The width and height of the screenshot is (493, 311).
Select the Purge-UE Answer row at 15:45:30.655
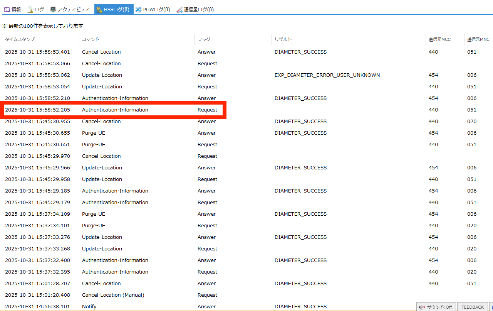[93, 133]
